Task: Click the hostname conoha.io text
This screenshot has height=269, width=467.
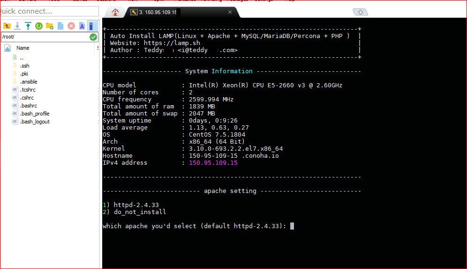Action: click(234, 156)
